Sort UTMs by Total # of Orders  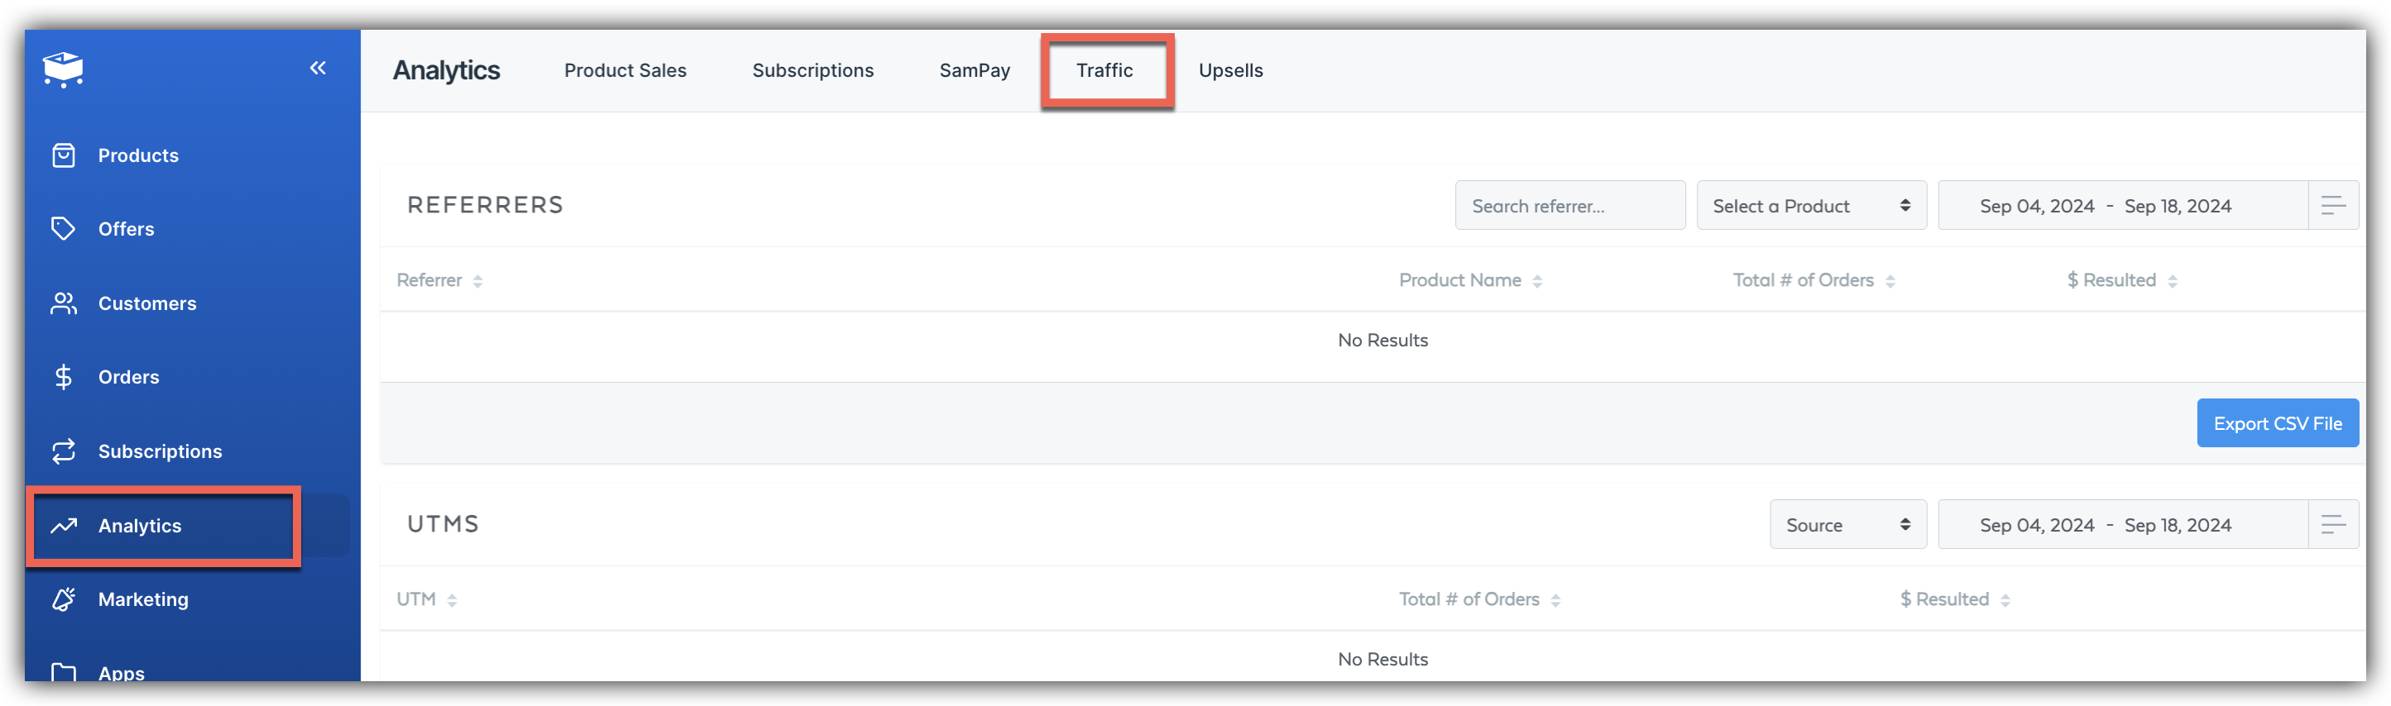coord(1479,599)
